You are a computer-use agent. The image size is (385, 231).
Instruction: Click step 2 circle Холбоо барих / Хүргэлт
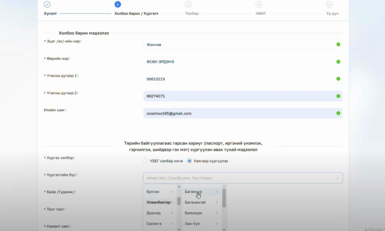(117, 4)
